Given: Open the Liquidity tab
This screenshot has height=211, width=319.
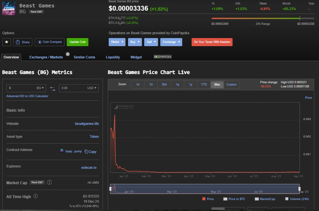Looking at the screenshot, I should pos(113,57).
